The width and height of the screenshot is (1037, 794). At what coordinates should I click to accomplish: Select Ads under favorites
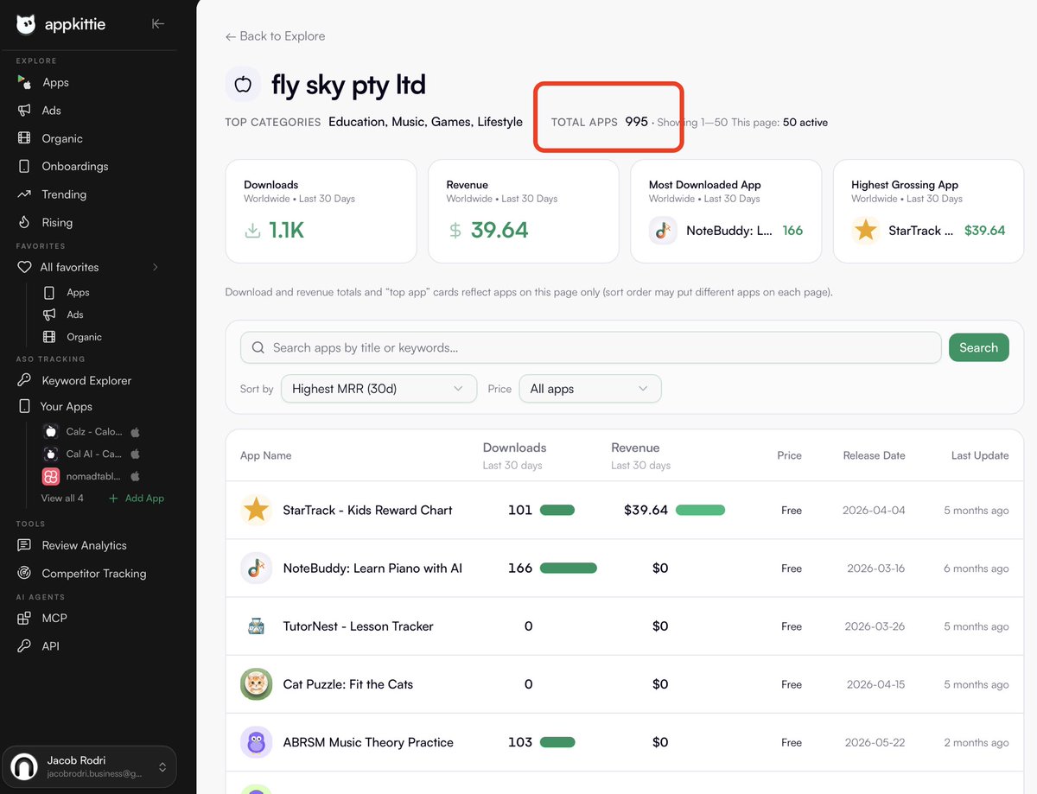click(74, 314)
